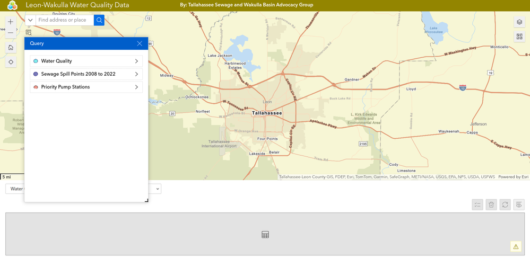The height and width of the screenshot is (259, 530).
Task: Click the Waukeenah map label
Action: click(448, 131)
